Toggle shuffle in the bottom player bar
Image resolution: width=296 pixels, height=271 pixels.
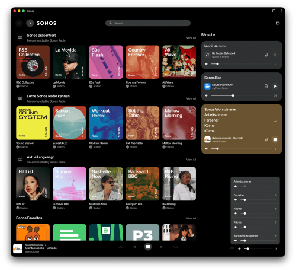tap(120, 247)
